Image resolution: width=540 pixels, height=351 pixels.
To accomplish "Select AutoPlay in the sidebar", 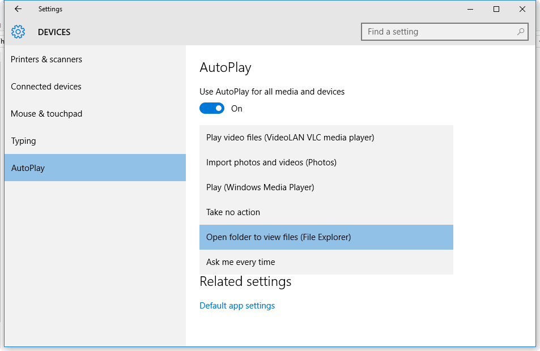I will 28,168.
